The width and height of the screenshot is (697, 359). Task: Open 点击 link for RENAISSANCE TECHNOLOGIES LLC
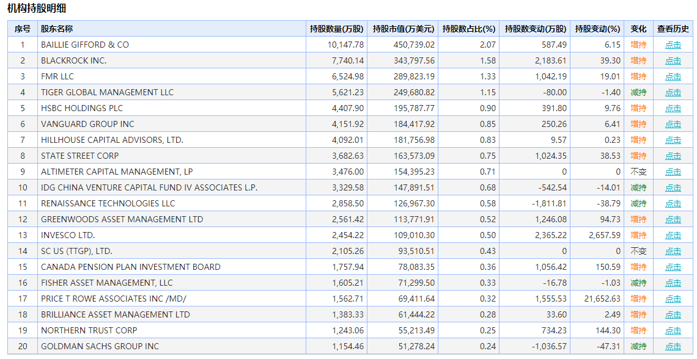pyautogui.click(x=673, y=204)
